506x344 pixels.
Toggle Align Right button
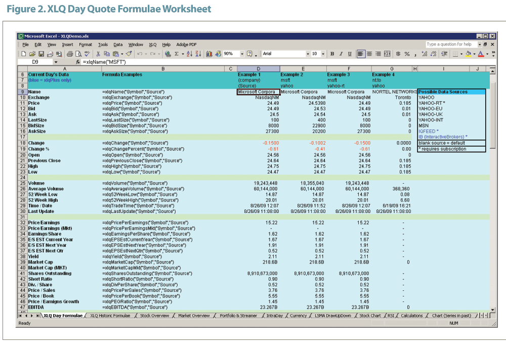click(378, 54)
